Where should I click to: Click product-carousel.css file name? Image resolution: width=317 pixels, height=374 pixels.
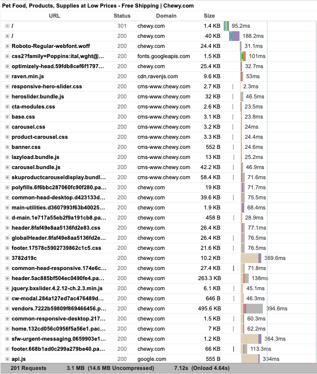click(x=39, y=137)
